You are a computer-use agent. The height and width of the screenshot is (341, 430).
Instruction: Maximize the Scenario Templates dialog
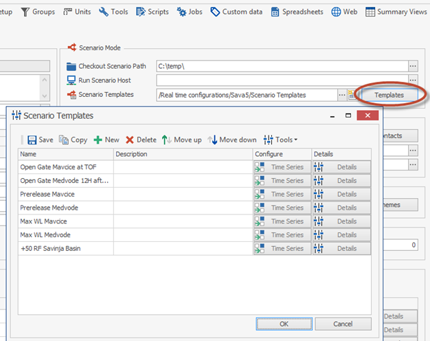[348, 115]
